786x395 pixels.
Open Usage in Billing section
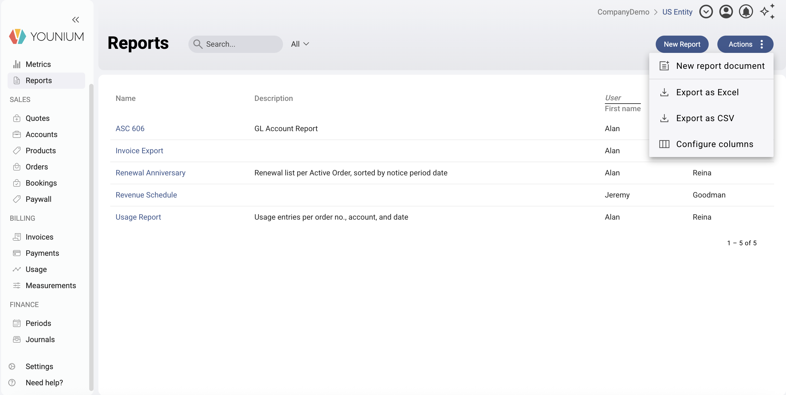click(36, 269)
